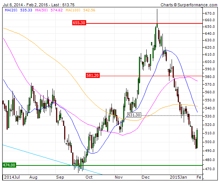Click the Oct month axis label
This screenshot has height=183, width=220.
(89, 177)
